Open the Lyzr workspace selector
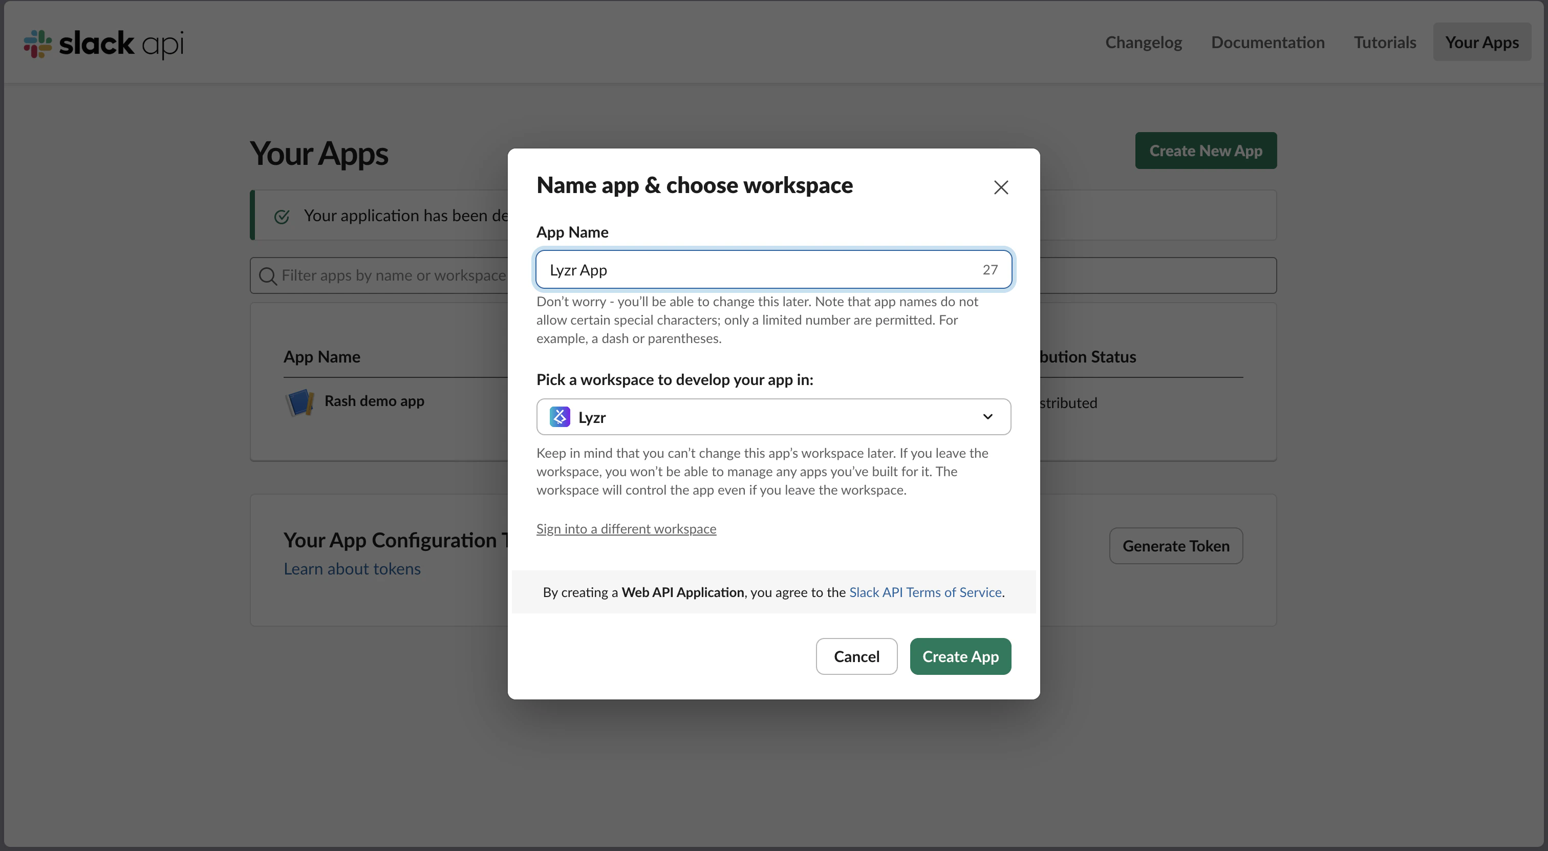The image size is (1548, 851). pos(773,417)
